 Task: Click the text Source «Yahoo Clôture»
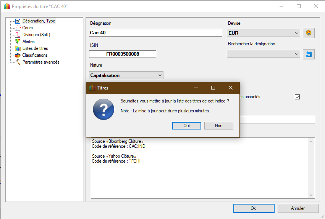[114, 156]
